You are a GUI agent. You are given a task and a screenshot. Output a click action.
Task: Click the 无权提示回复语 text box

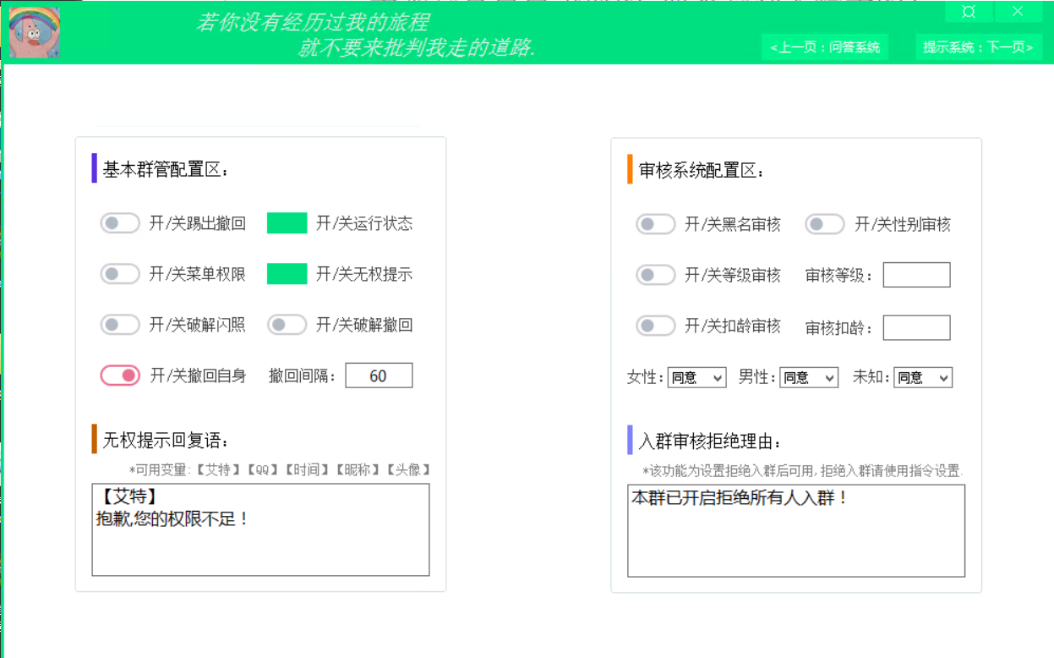[x=260, y=529]
